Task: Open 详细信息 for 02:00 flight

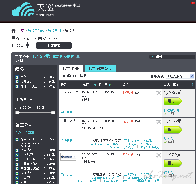Action: tap(66, 174)
